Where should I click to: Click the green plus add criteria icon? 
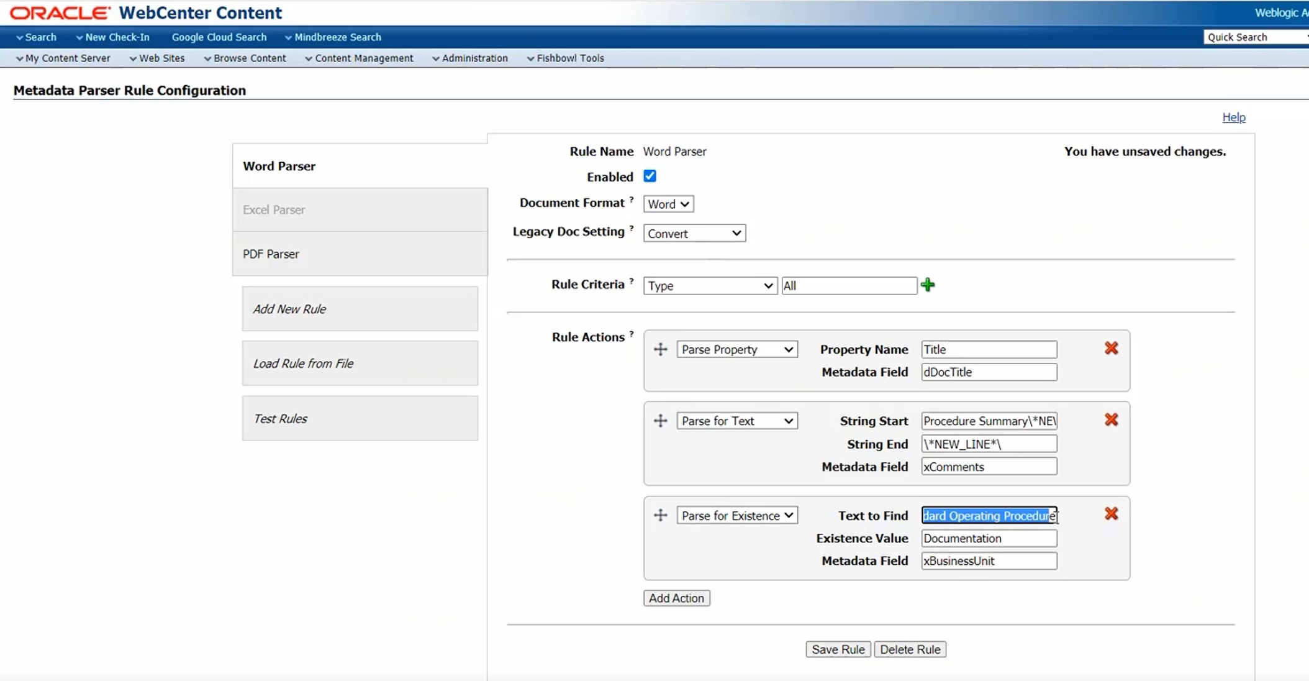point(928,285)
